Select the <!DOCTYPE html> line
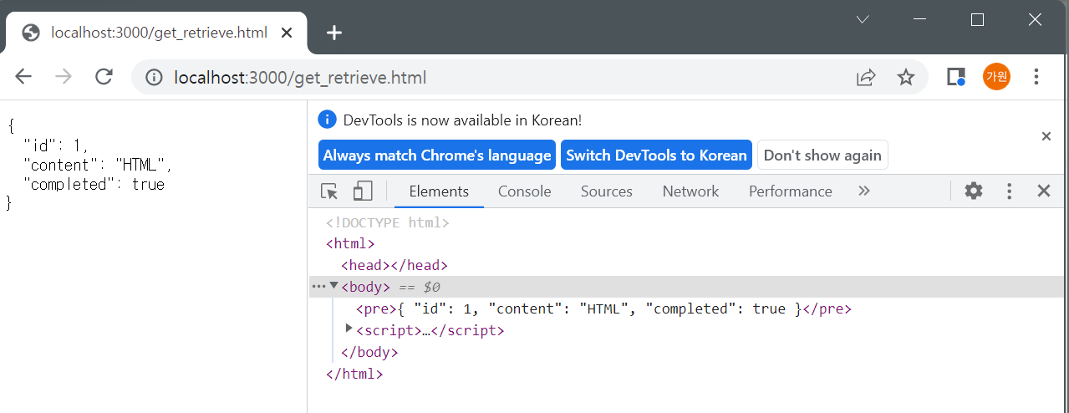The image size is (1069, 413). pyautogui.click(x=387, y=222)
